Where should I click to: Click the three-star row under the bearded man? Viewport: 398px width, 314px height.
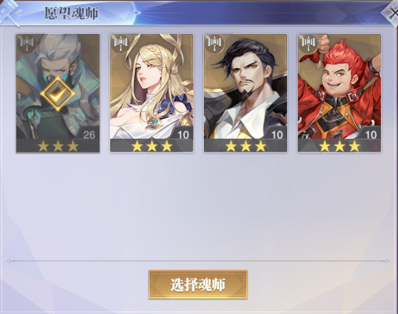pos(245,146)
